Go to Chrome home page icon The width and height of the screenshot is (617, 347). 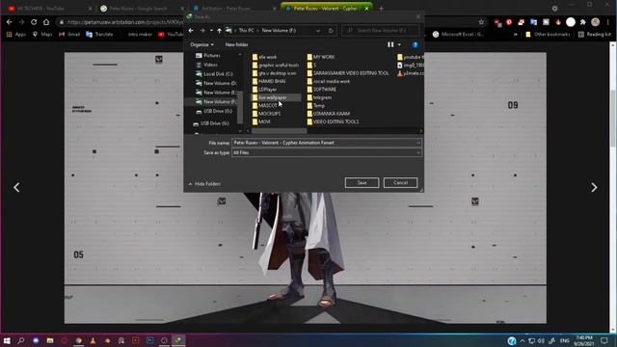pos(46,22)
